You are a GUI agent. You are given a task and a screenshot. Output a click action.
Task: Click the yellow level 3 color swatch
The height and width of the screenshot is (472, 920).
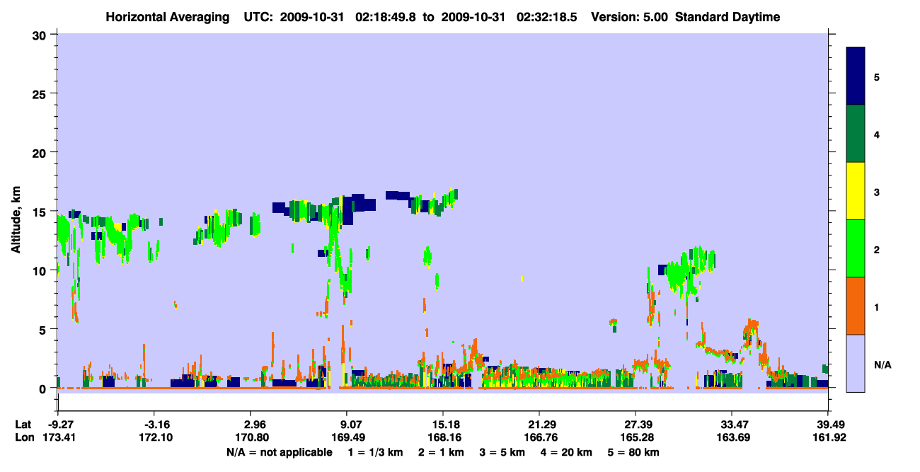[x=856, y=191]
